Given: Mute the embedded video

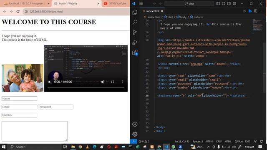Looking at the screenshot, I should click(103, 82).
